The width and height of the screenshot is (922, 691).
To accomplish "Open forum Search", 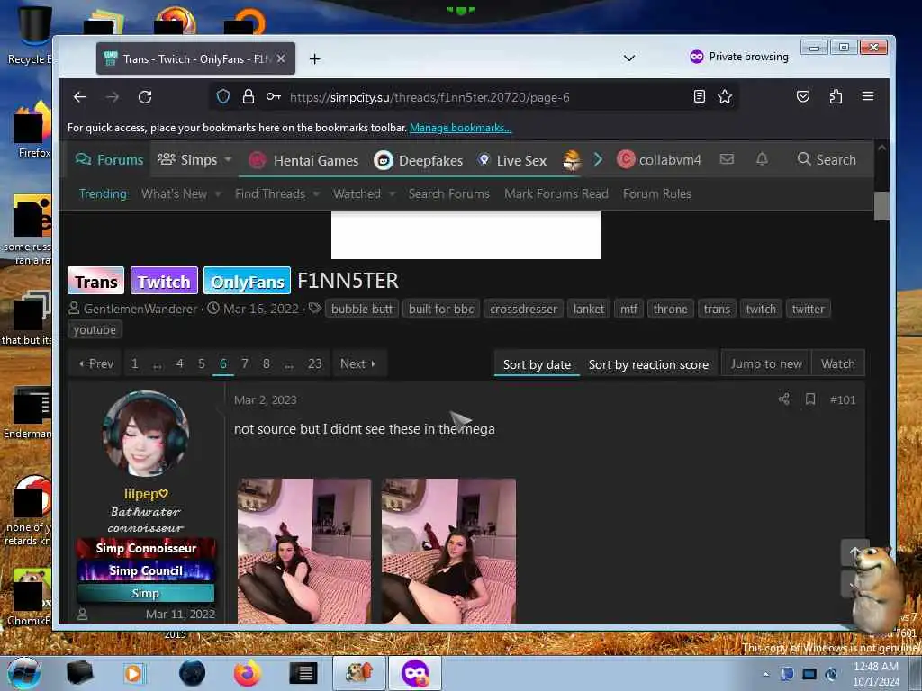I will (827, 159).
